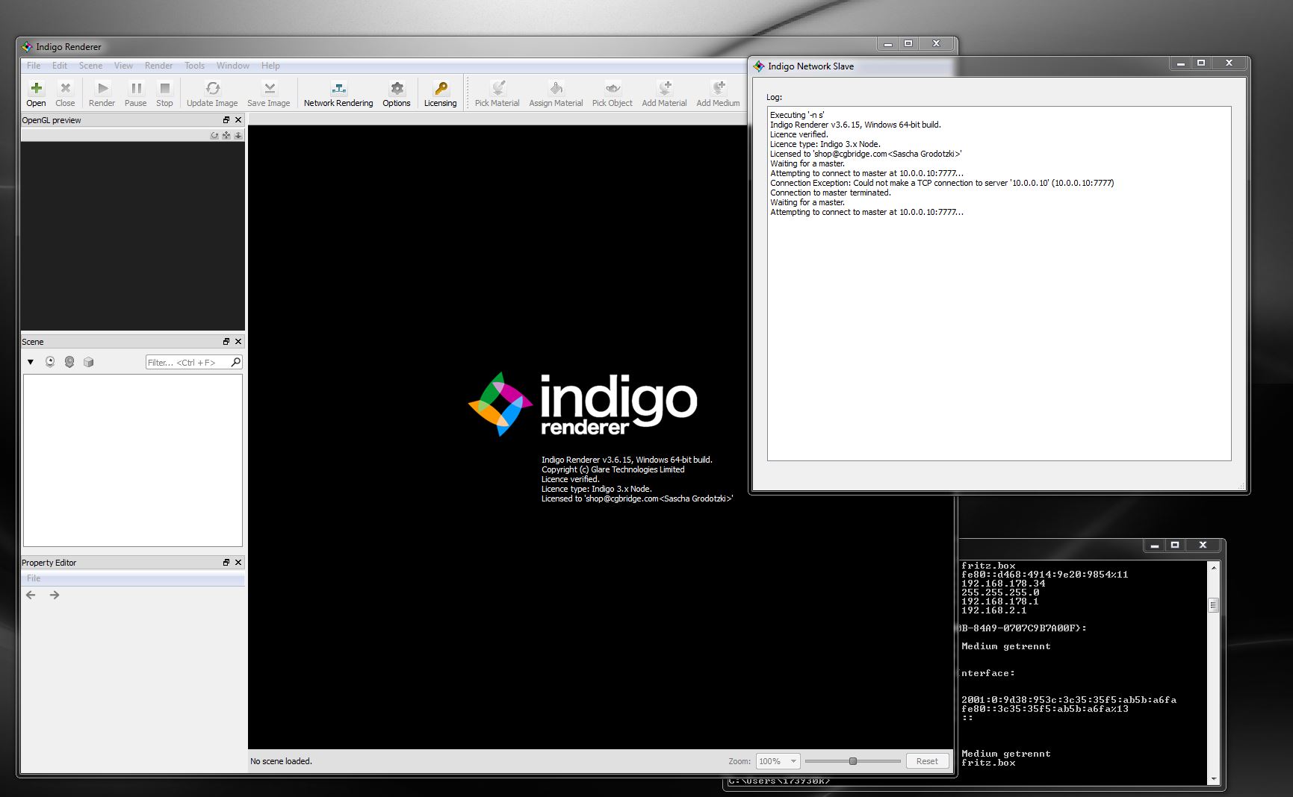This screenshot has width=1293, height=797.
Task: Select the Assign Material tool
Action: tap(556, 94)
